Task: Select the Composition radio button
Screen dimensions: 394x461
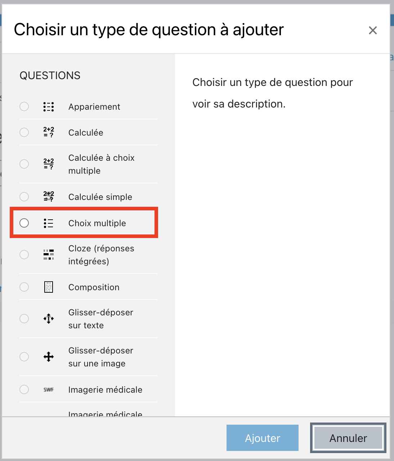Action: pyautogui.click(x=24, y=287)
